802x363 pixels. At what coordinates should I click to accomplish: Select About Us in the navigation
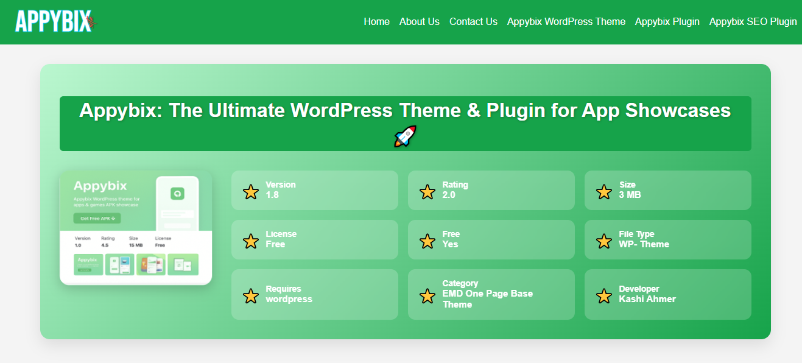[419, 22]
